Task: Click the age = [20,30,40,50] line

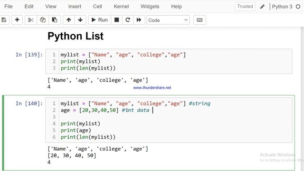Action: [89, 110]
